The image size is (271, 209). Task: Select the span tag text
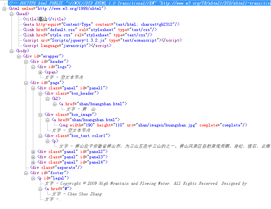click(51, 72)
